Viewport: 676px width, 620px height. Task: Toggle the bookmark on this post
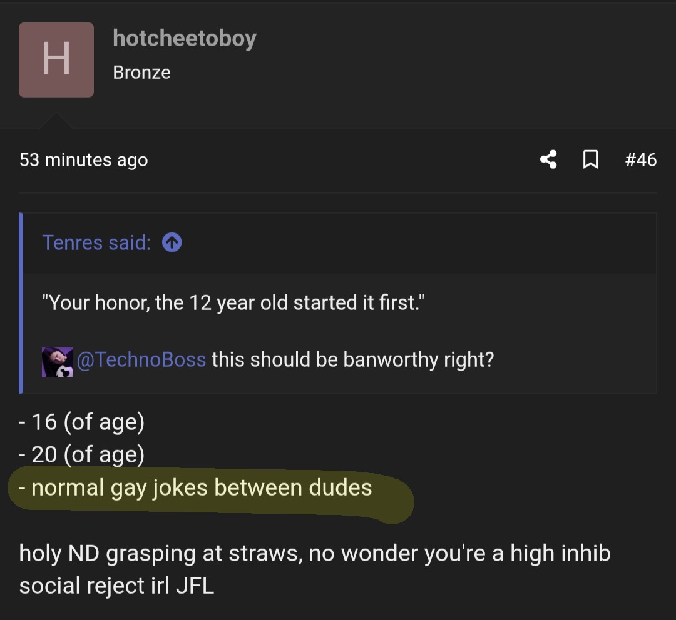point(591,160)
